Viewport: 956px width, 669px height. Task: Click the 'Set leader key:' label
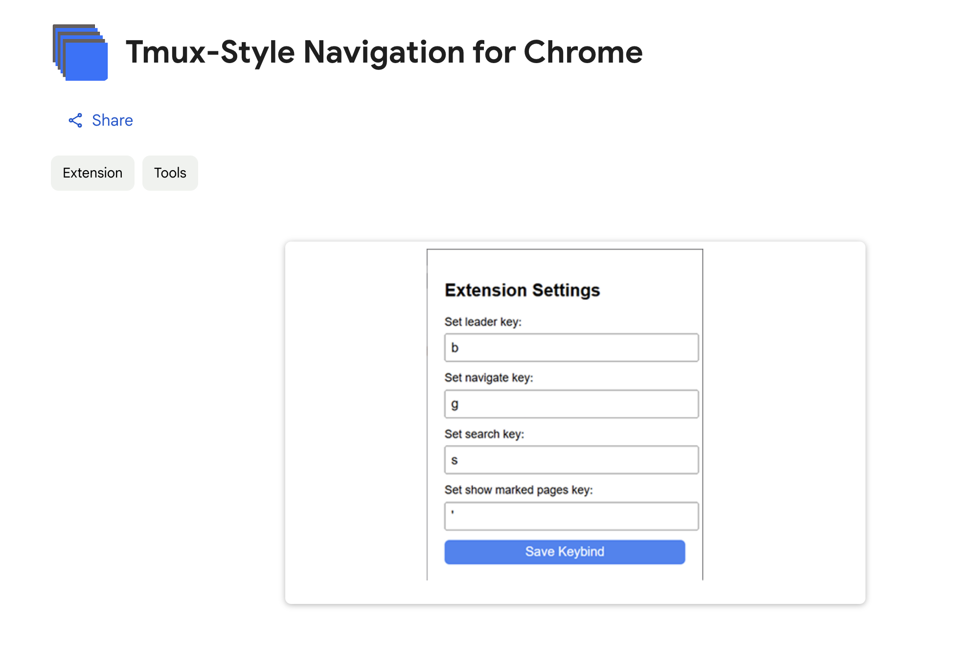point(483,322)
